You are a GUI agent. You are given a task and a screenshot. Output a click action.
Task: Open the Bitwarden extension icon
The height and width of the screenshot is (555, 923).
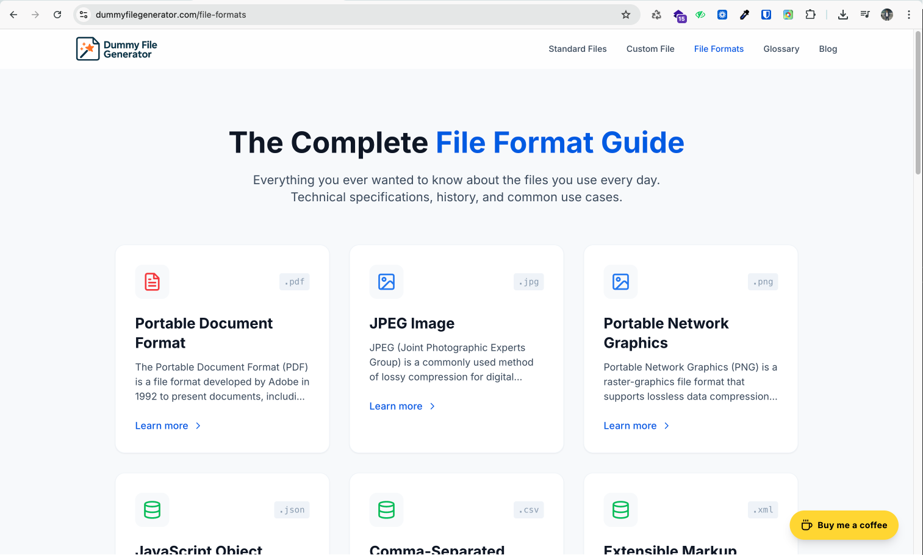766,14
